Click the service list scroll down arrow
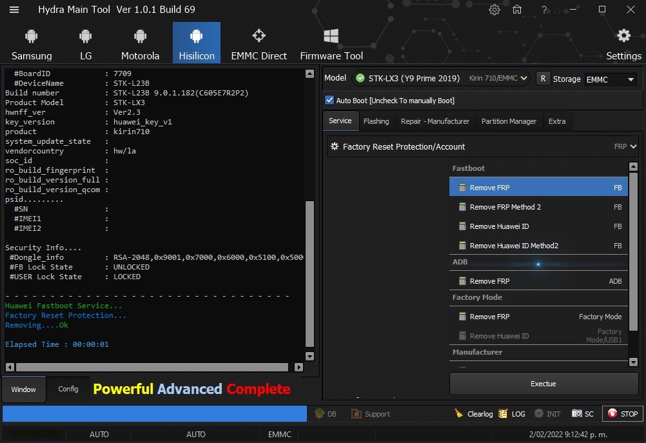 point(633,362)
